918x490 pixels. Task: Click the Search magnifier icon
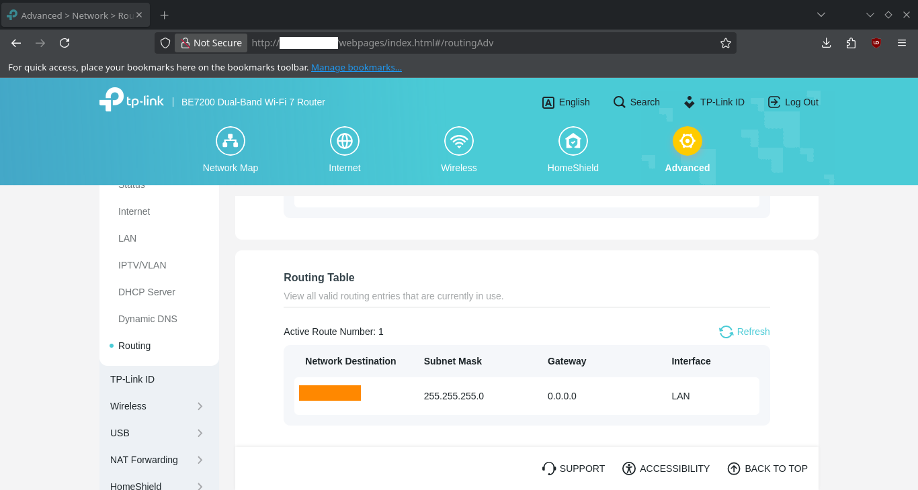[x=620, y=102]
